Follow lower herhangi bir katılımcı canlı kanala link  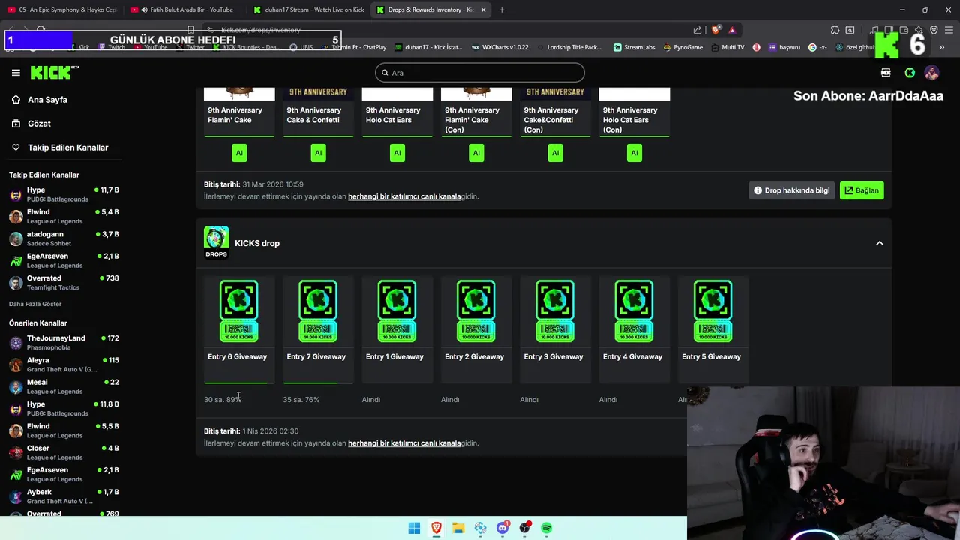point(404,443)
